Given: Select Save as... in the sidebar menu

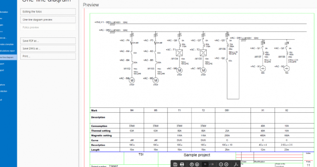Looking at the screenshot, I should click(x=3, y=38).
